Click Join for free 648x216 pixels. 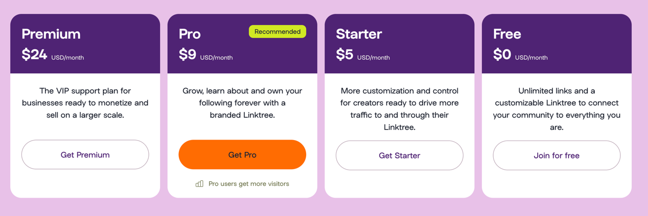pyautogui.click(x=557, y=155)
